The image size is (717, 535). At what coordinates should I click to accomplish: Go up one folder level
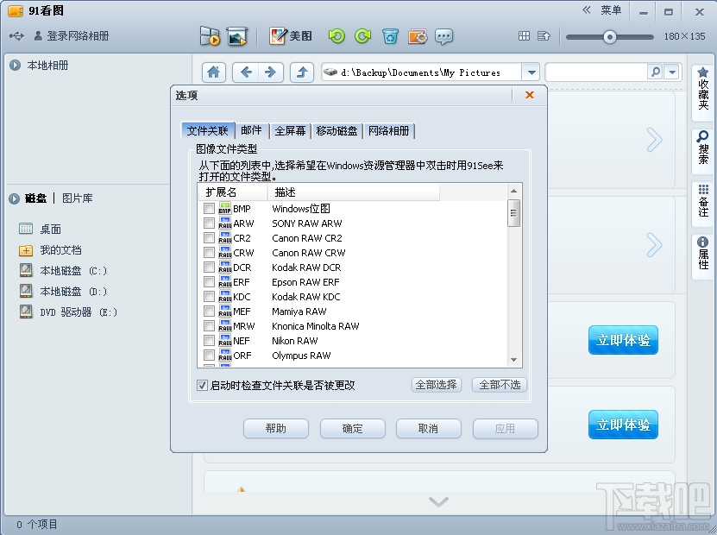click(302, 72)
